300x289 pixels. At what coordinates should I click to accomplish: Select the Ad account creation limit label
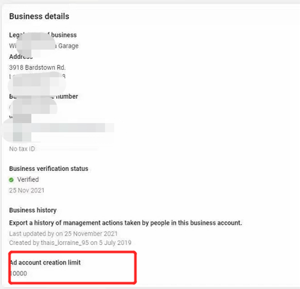45,263
